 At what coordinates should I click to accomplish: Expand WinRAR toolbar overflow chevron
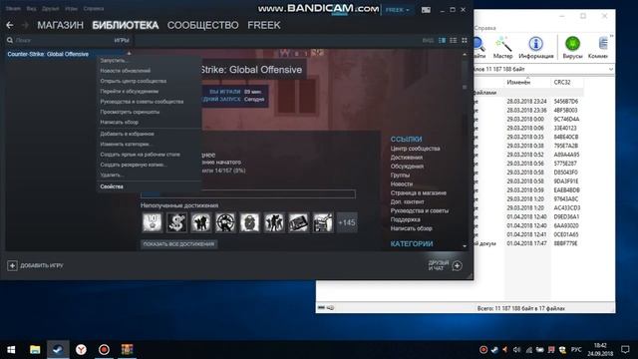click(611, 36)
